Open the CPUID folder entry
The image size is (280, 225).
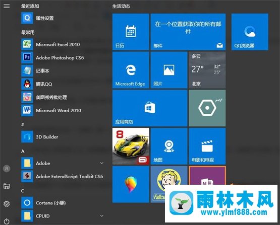pyautogui.click(x=63, y=216)
